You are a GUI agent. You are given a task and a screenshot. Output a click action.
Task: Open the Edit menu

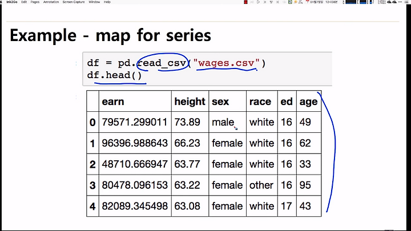point(24,2)
